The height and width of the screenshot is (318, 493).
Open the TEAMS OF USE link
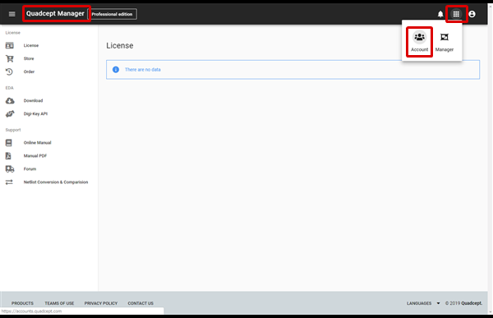[x=59, y=303]
